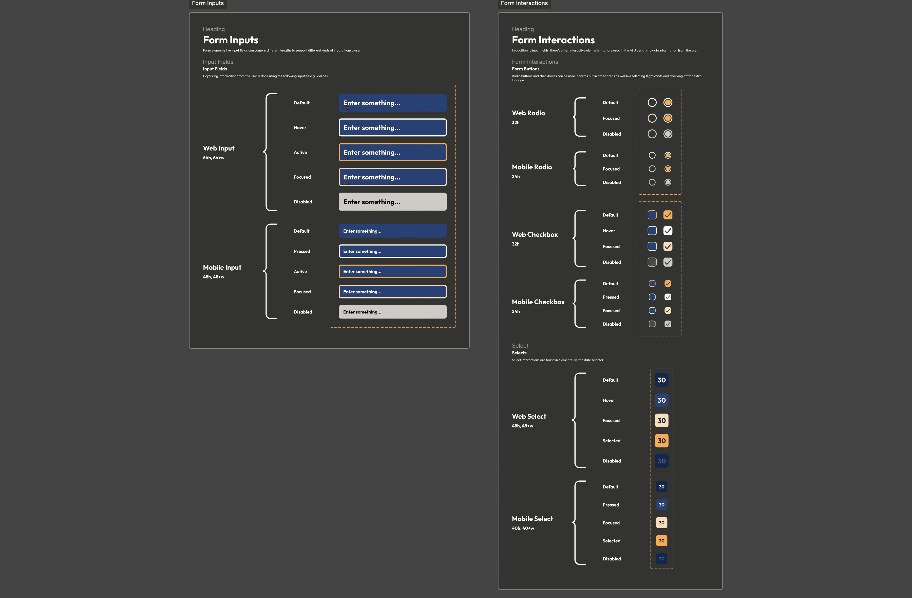The height and width of the screenshot is (598, 912).
Task: Click the Mobile Input Active state field
Action: click(x=392, y=271)
